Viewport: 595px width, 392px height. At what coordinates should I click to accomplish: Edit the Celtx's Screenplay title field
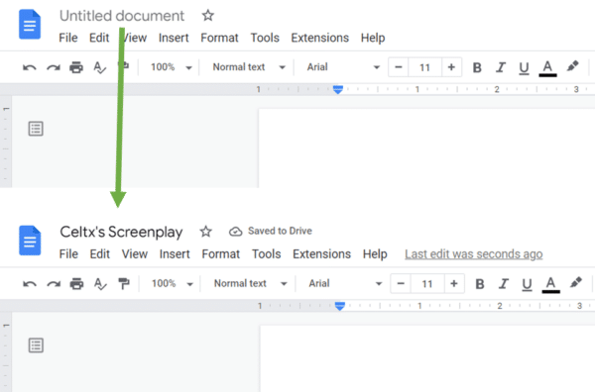pyautogui.click(x=121, y=232)
